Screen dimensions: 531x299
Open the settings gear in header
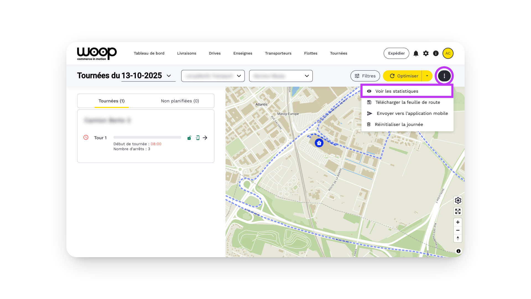426,53
